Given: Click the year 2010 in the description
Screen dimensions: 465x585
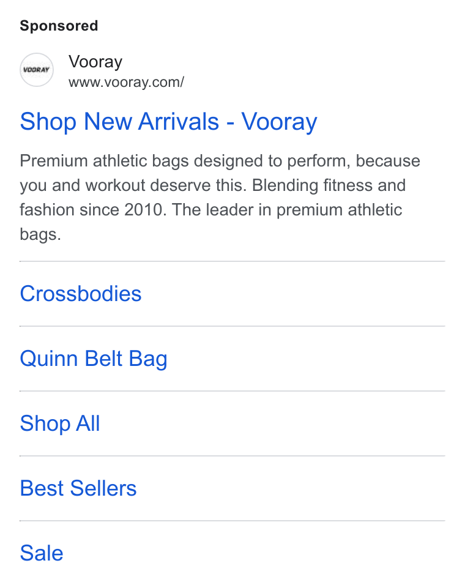Looking at the screenshot, I should click(144, 210).
